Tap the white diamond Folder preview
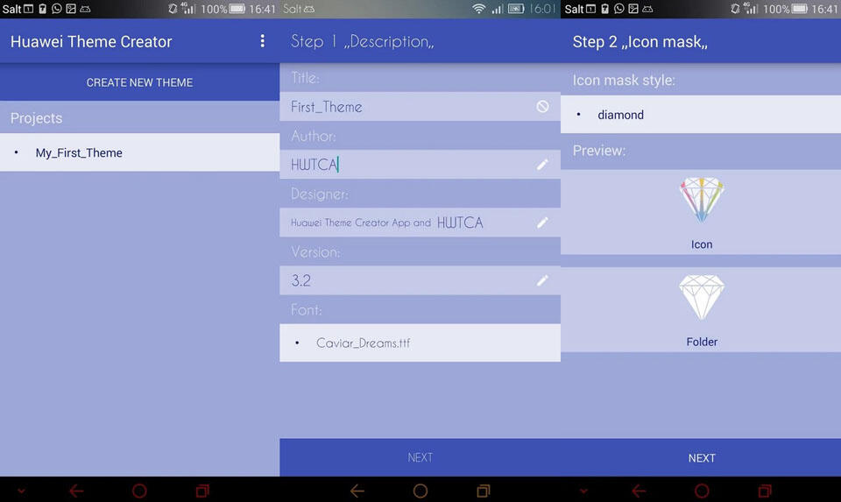Screen dimensions: 841x502 (702, 298)
